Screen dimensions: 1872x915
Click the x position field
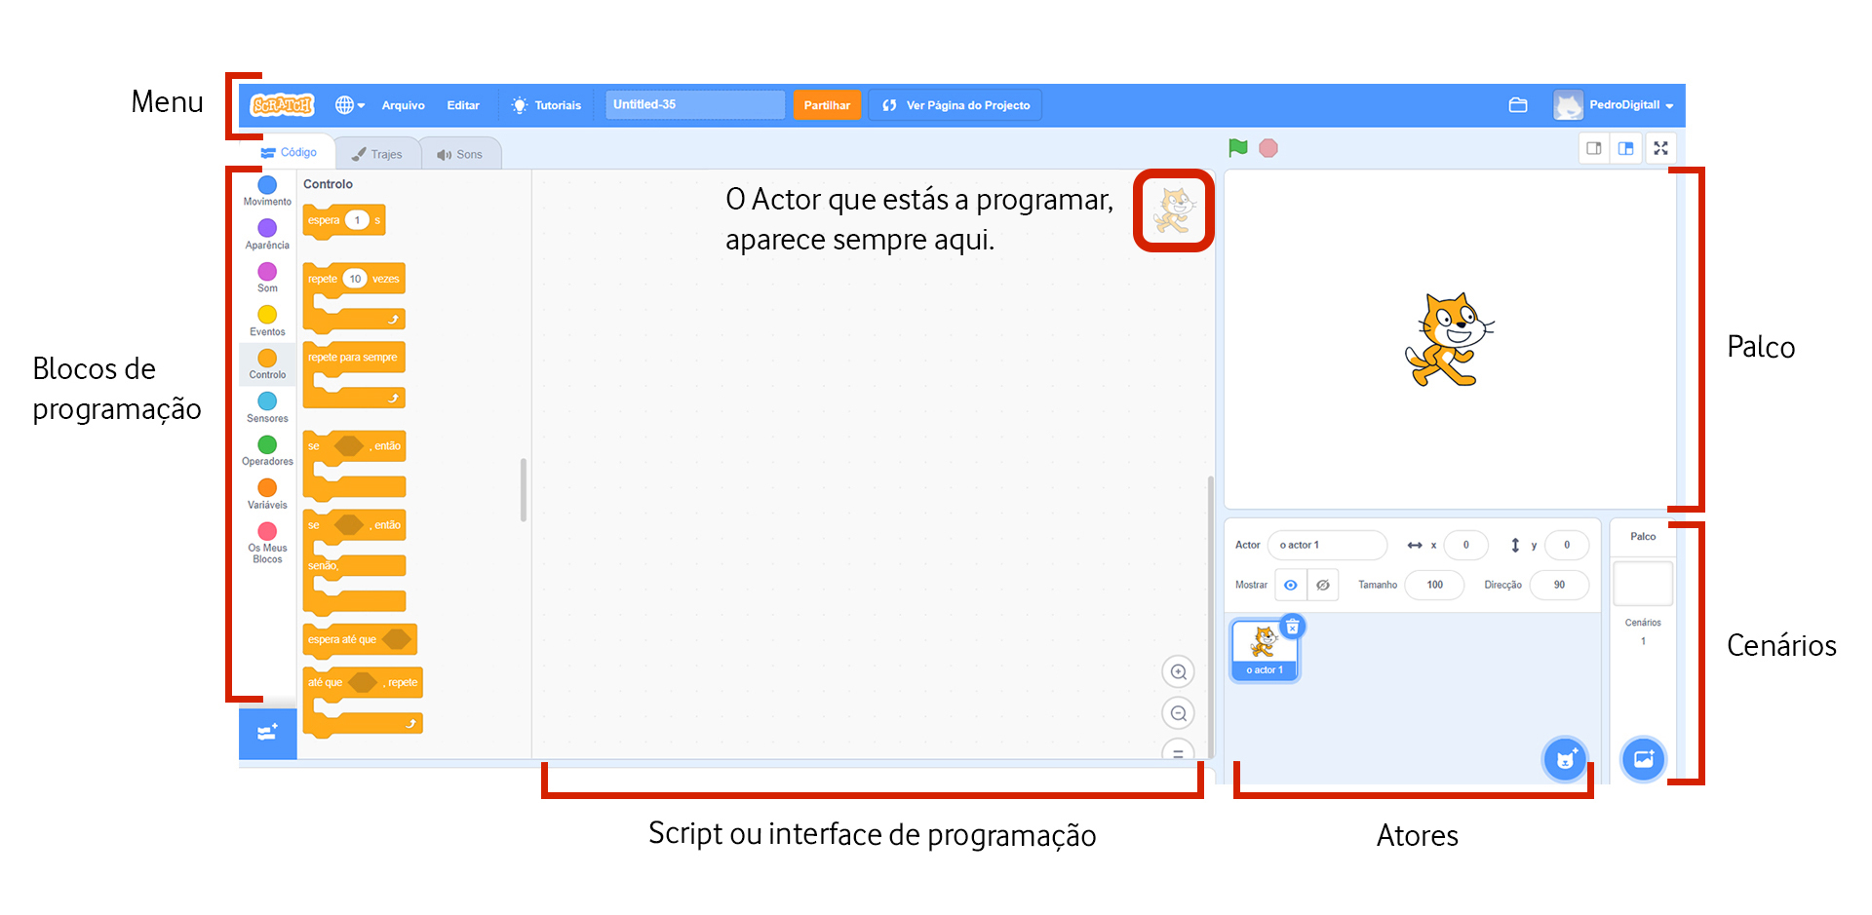click(x=1465, y=545)
